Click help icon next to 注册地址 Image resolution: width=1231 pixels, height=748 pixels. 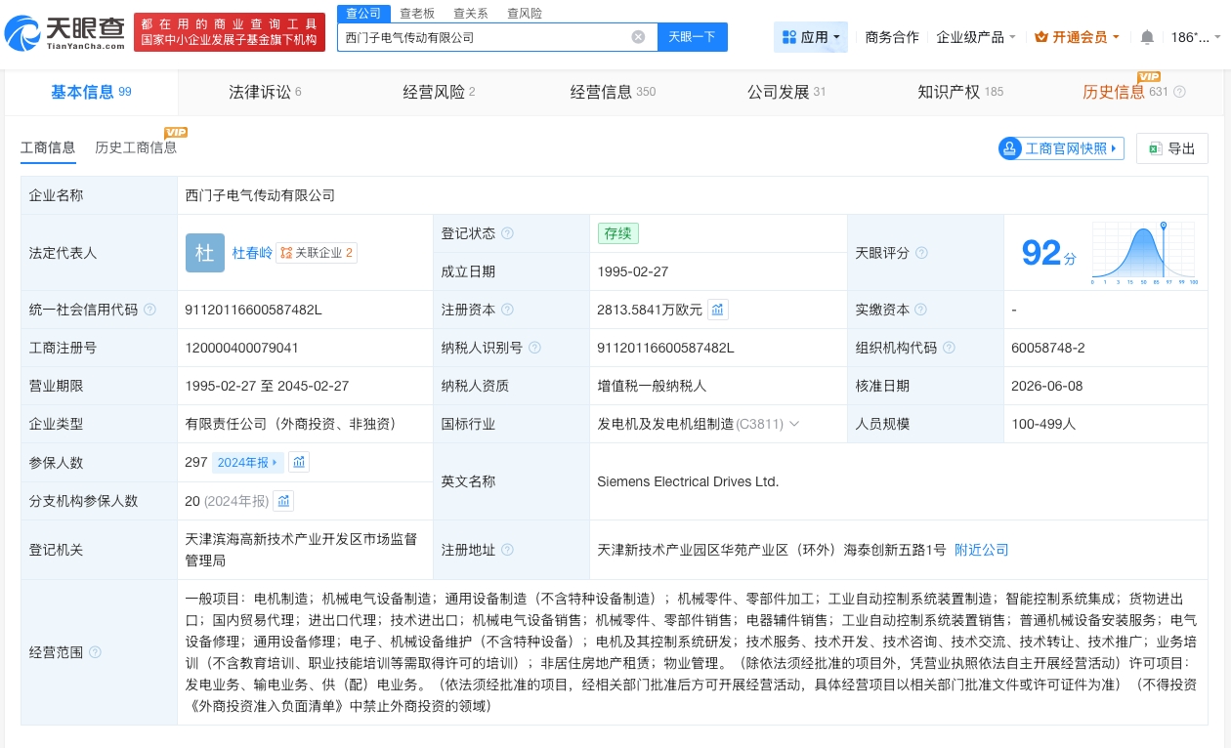507,550
